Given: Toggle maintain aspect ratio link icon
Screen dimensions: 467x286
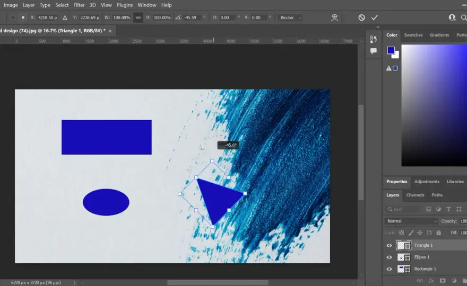Looking at the screenshot, I should [138, 17].
